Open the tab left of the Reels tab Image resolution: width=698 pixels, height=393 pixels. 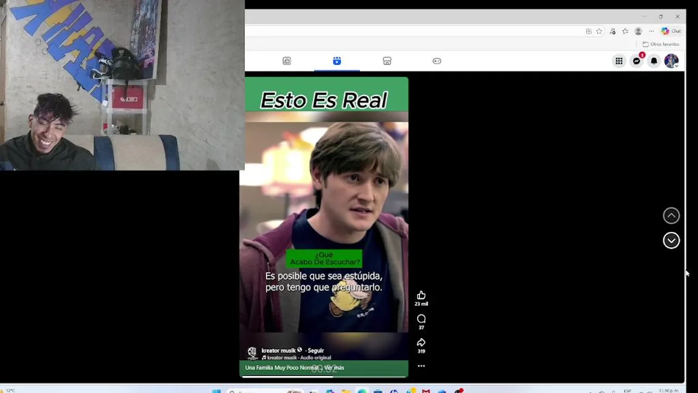tap(287, 61)
